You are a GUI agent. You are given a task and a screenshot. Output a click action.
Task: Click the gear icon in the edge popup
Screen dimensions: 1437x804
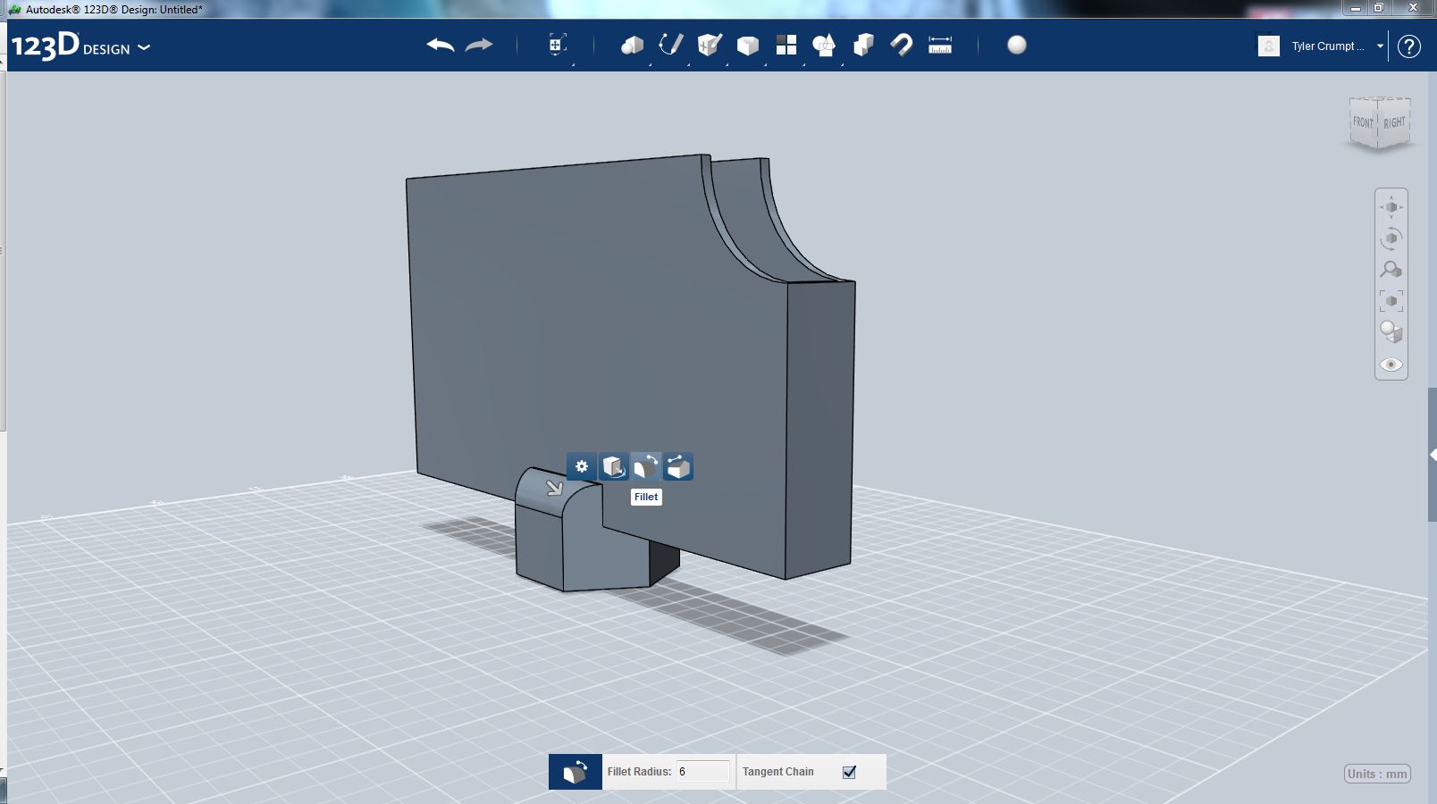(x=582, y=466)
